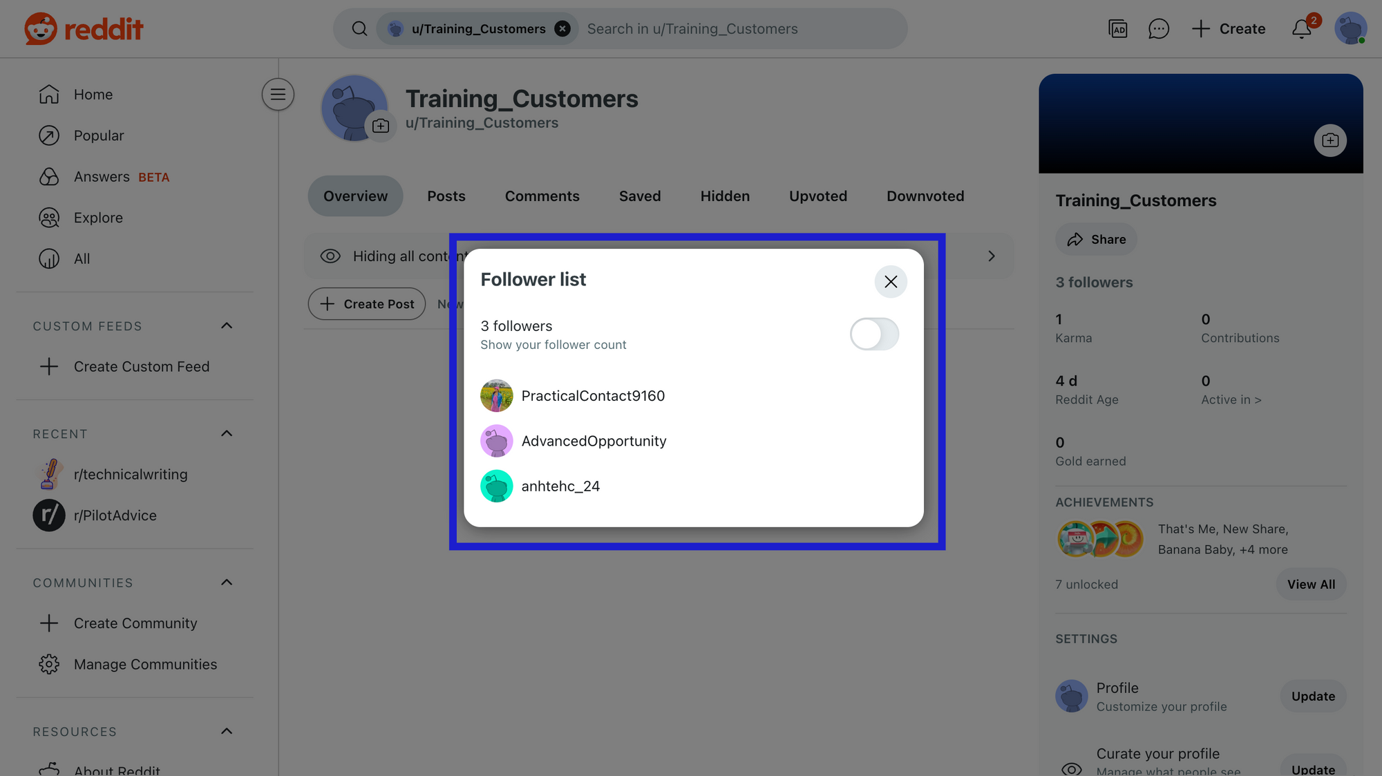This screenshot has height=776, width=1382.
Task: Open the chat messages icon
Action: pyautogui.click(x=1158, y=28)
